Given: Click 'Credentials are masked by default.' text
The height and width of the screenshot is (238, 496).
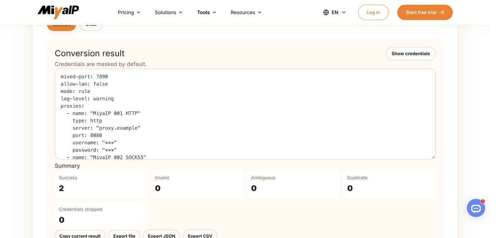Looking at the screenshot, I should pyautogui.click(x=100, y=64).
